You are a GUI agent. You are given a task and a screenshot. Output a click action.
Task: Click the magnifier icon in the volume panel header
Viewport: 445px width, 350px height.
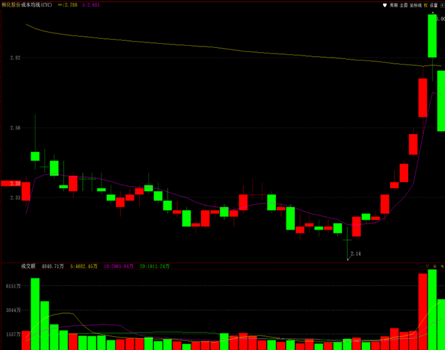pos(442,266)
